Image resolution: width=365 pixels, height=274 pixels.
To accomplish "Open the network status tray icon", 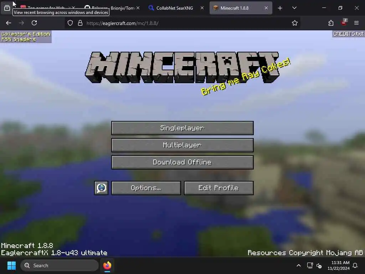I will 310,265.
